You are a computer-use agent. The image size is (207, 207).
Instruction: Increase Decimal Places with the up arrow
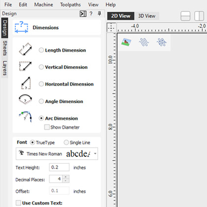[x=66, y=177]
